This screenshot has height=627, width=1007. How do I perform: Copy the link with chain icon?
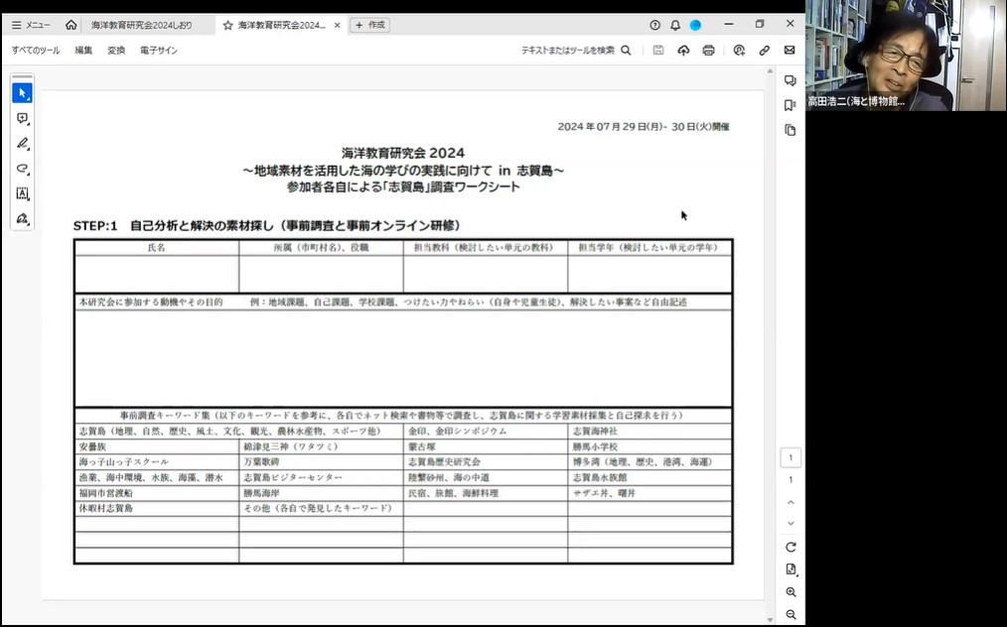pyautogui.click(x=765, y=50)
